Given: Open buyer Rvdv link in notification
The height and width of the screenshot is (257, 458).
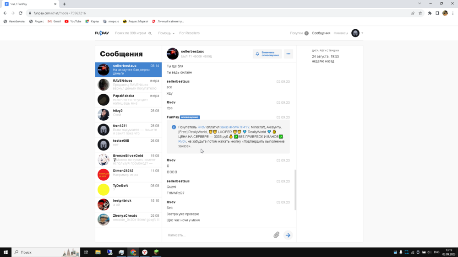Looking at the screenshot, I should (201, 127).
